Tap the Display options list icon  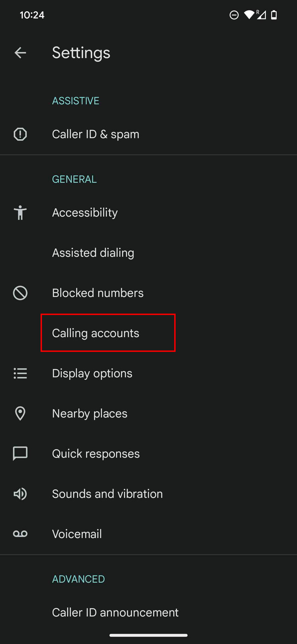coord(20,373)
